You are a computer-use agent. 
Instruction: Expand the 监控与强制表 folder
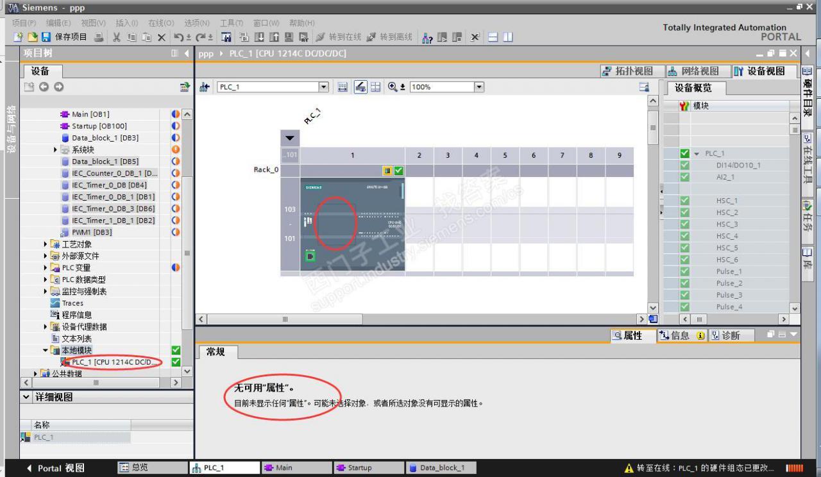(46, 291)
